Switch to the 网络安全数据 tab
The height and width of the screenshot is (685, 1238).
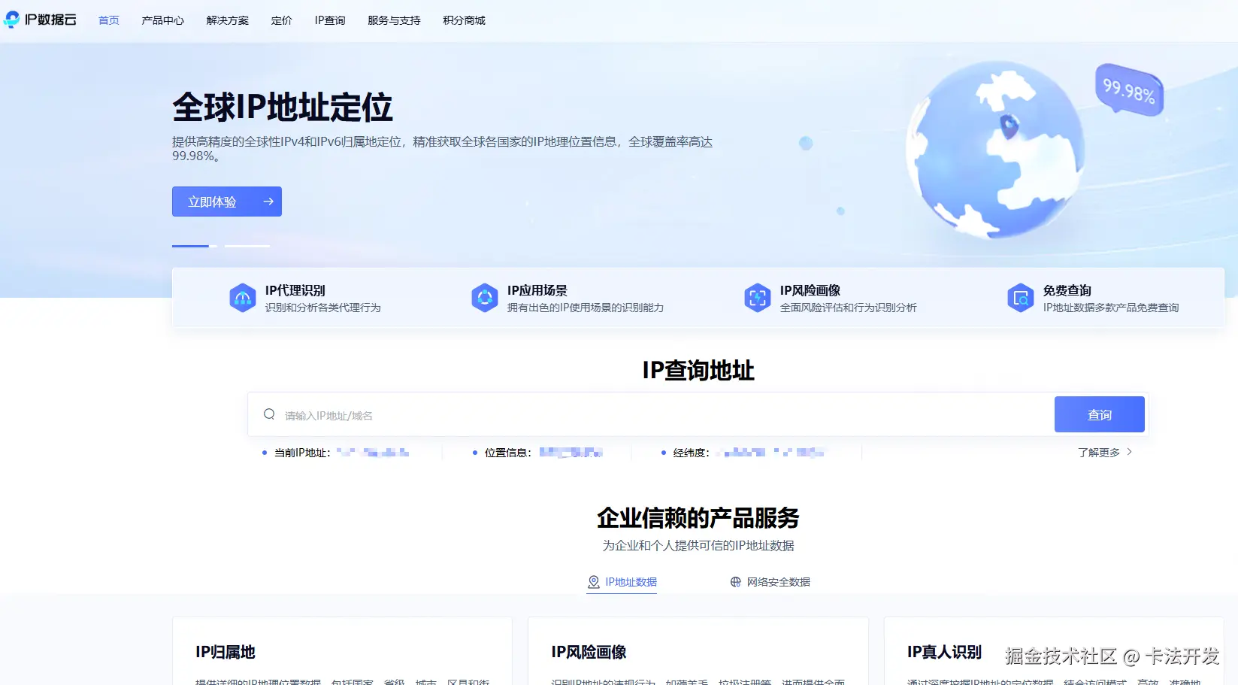[x=770, y=582]
